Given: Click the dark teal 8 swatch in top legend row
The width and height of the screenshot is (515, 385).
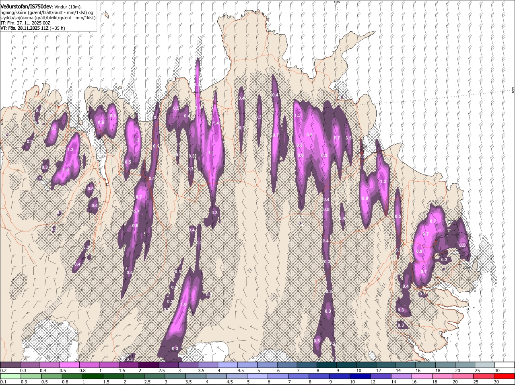Looking at the screenshot, I should (326, 365).
